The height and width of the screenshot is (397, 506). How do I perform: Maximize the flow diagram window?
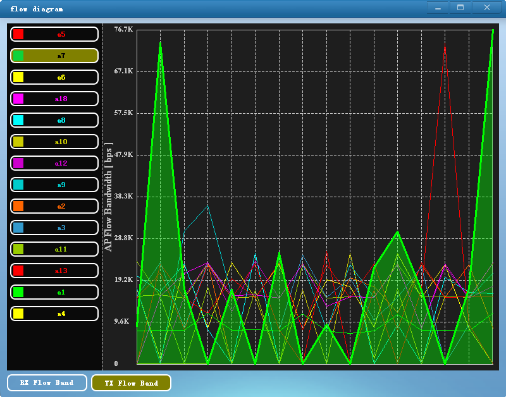460,8
